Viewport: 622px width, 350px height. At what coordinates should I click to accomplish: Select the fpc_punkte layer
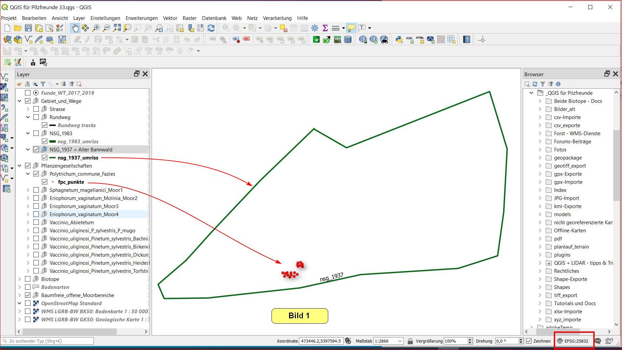[71, 182]
